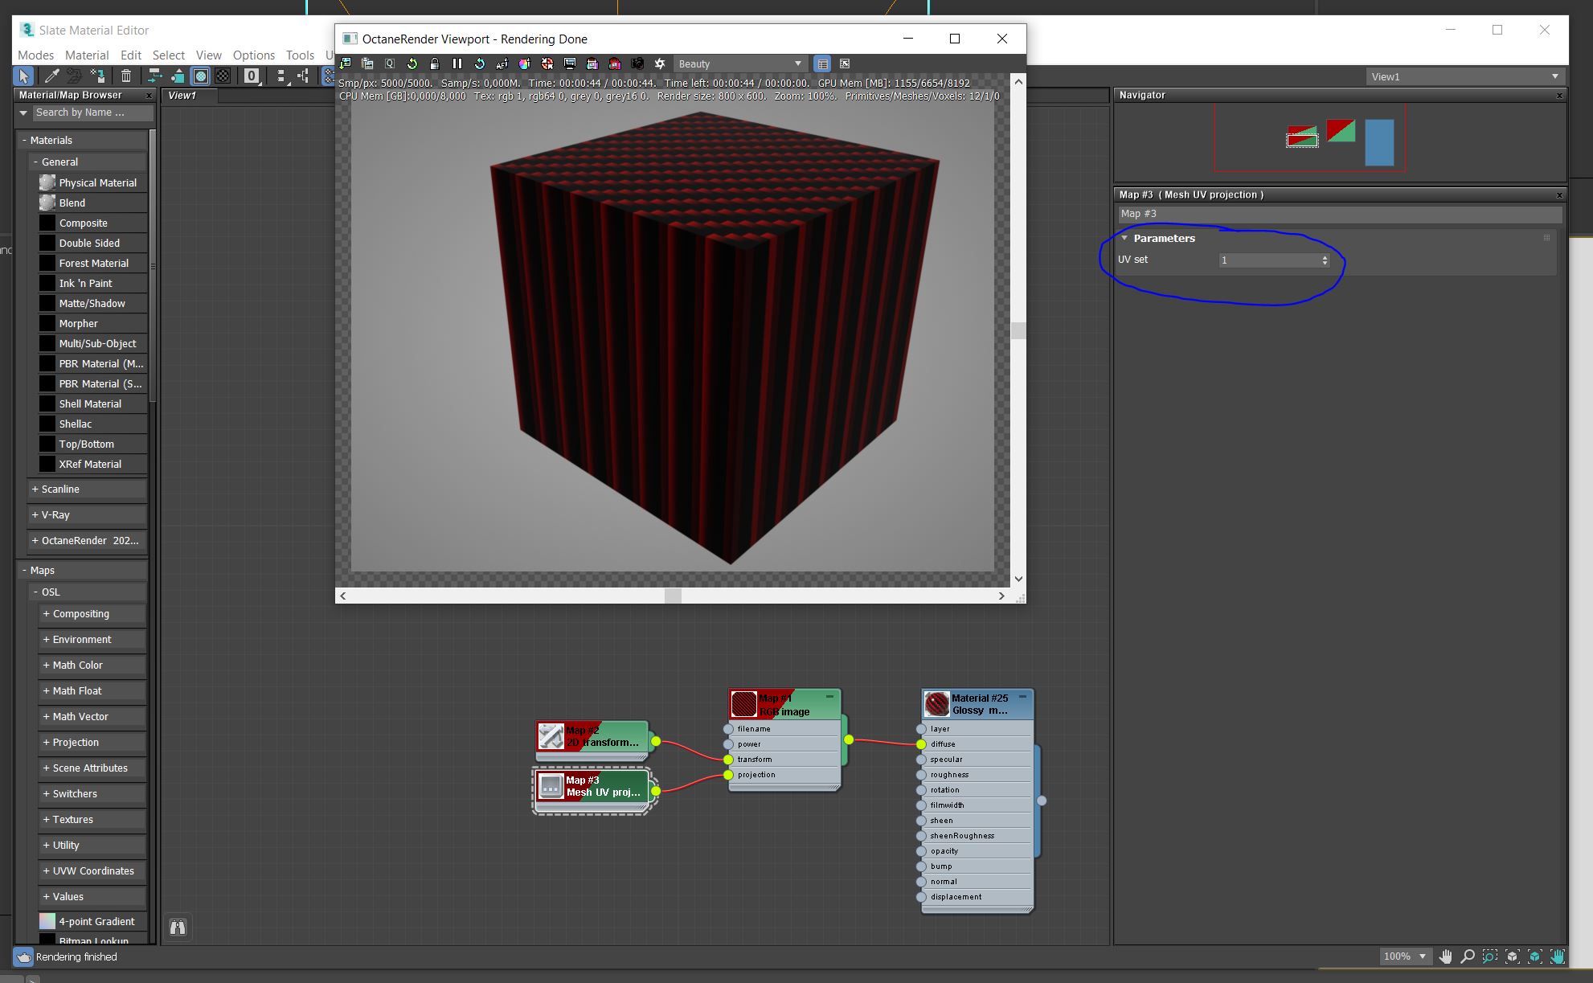
Task: Click the auto focus AF icon
Action: (502, 63)
